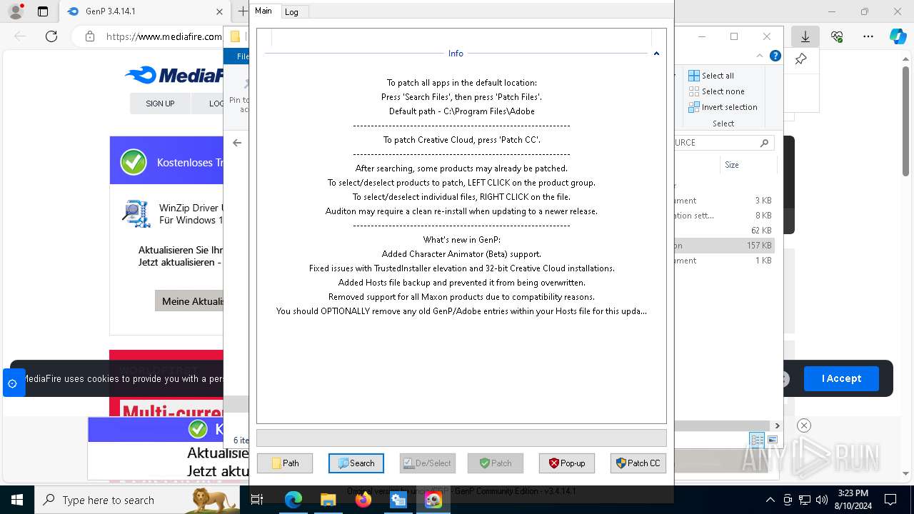Click the cookie settings gear icon
Screen dimensions: 914x514
(12, 383)
